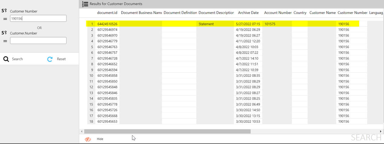Click equals operator for Customer Number field

pyautogui.click(x=5, y=19)
